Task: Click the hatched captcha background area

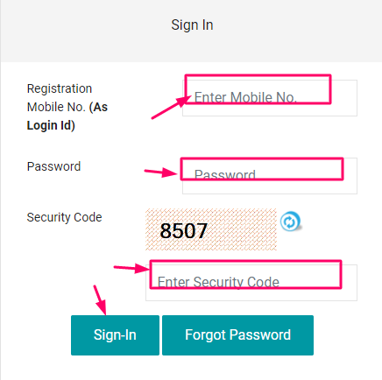Action: 243,229
